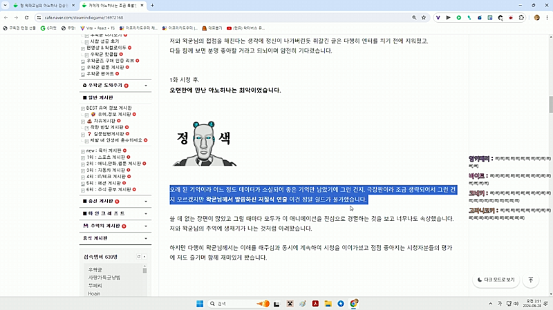Open dropdown beside connected members refresh
This screenshot has width=553, height=310.
[x=144, y=257]
